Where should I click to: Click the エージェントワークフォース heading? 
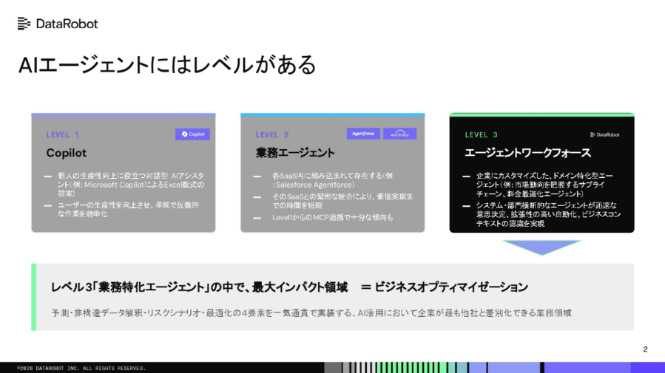pyautogui.click(x=527, y=153)
